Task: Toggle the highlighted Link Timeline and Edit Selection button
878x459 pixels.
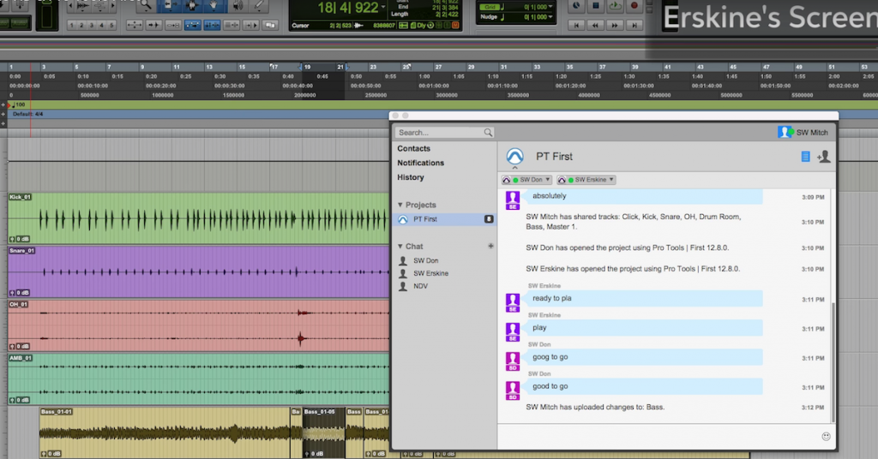Action: pyautogui.click(x=212, y=25)
